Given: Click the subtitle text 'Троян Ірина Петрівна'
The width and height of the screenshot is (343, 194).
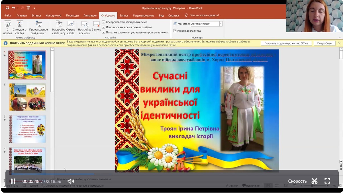Looking at the screenshot, I should [191, 129].
